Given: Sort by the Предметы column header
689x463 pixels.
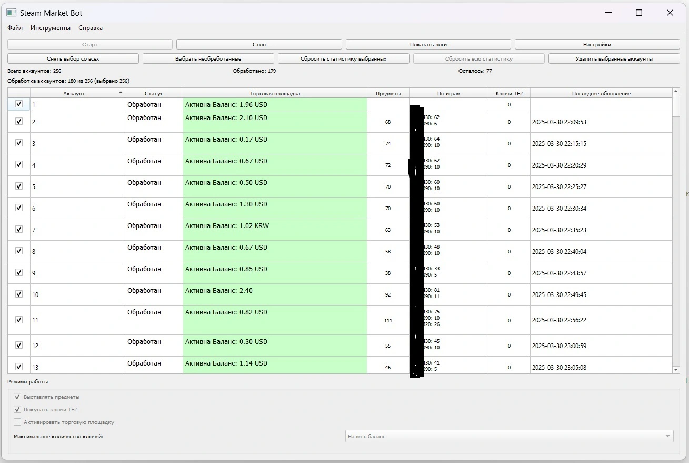Looking at the screenshot, I should 388,93.
